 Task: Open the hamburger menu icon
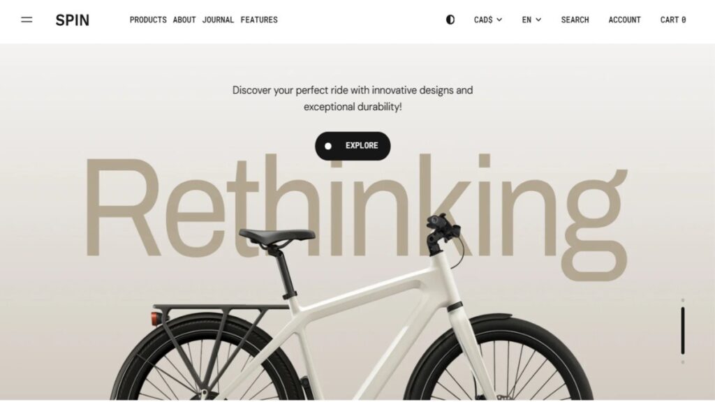point(27,20)
